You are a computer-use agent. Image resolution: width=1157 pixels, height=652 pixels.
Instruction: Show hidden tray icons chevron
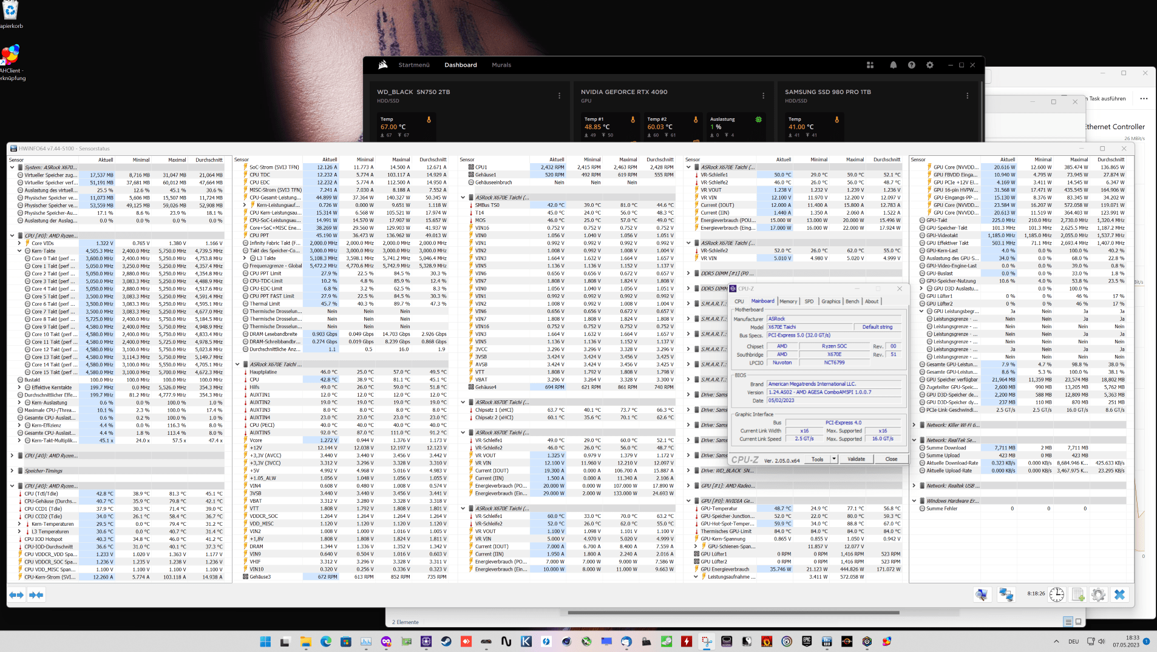(1056, 641)
